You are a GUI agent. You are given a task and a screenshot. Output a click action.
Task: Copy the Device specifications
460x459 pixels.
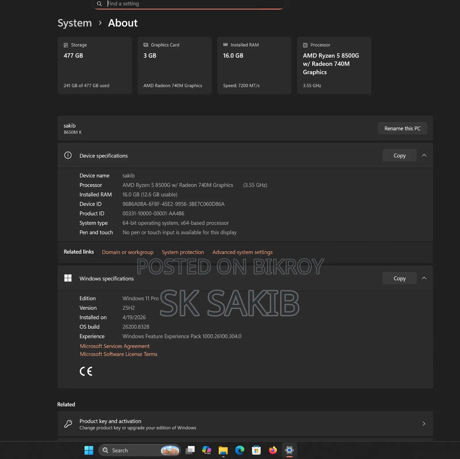click(399, 155)
